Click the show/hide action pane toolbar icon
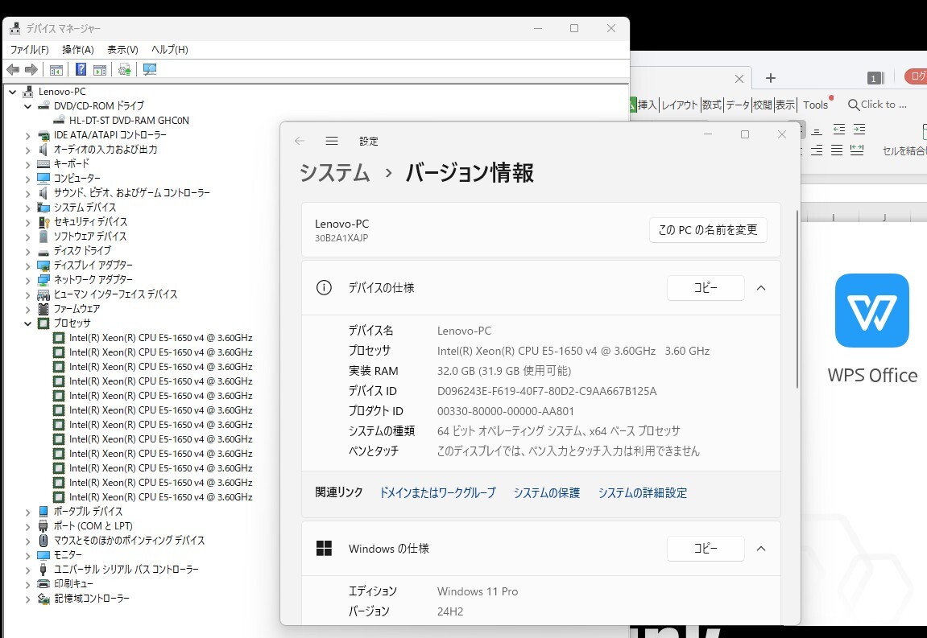This screenshot has height=638, width=927. [100, 70]
